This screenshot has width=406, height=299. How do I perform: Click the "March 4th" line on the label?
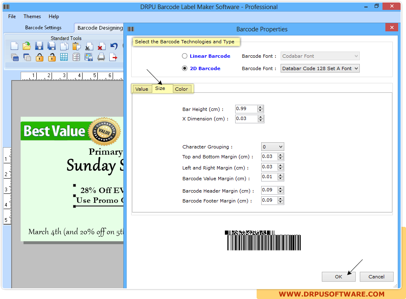(76, 232)
